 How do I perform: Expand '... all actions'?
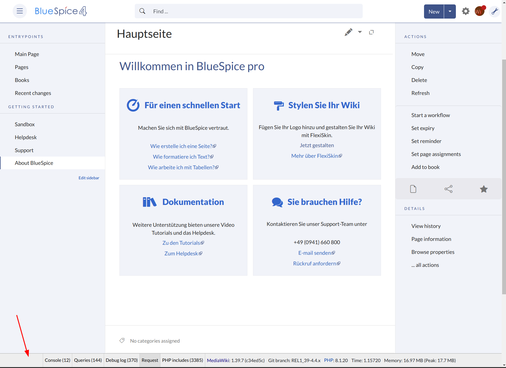point(425,265)
